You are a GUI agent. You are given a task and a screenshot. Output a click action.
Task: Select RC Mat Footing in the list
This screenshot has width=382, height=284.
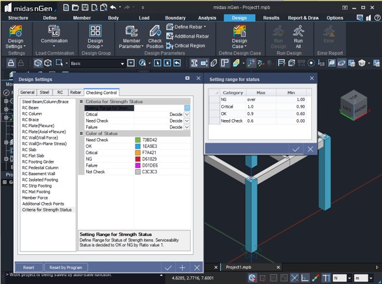pos(36,192)
